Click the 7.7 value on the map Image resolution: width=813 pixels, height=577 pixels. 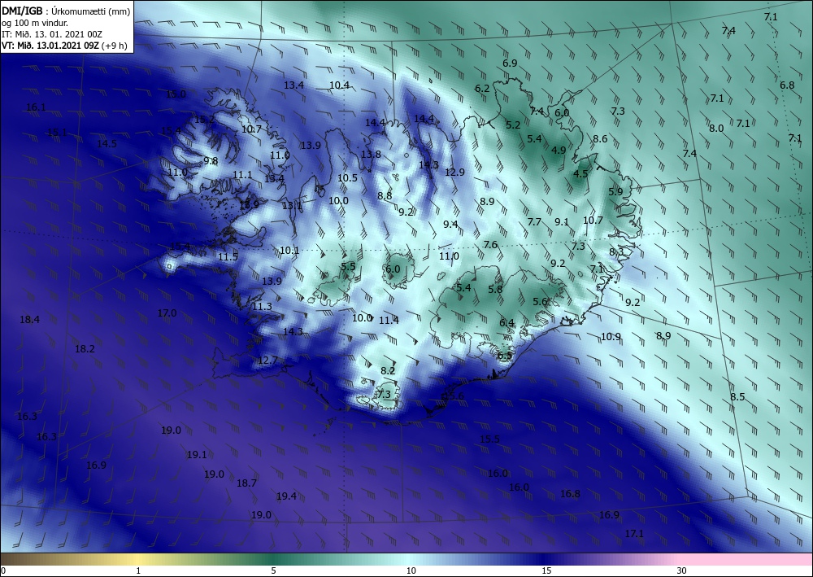click(x=534, y=222)
